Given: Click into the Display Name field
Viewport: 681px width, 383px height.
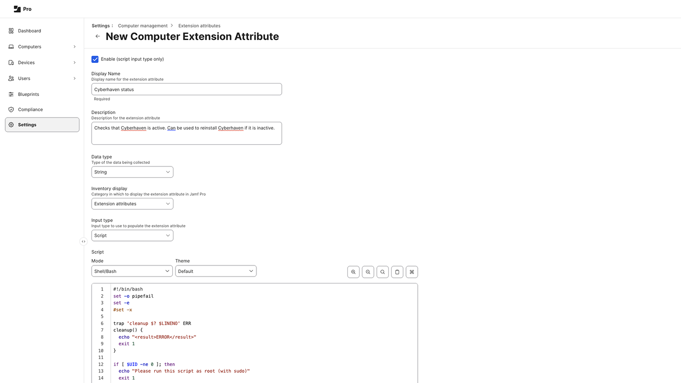Looking at the screenshot, I should (x=186, y=89).
